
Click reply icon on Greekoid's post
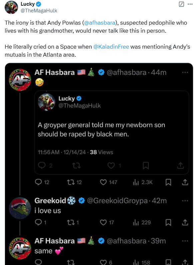point(38,222)
